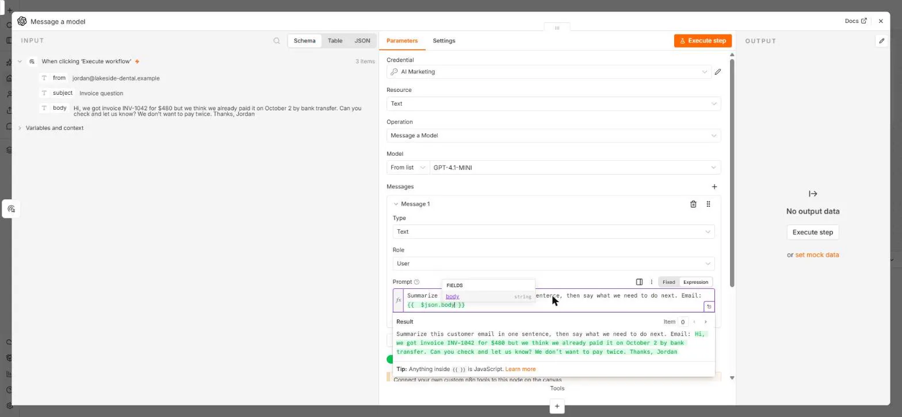902x417 pixels.
Task: Open the 'set mock data' link
Action: click(x=817, y=255)
